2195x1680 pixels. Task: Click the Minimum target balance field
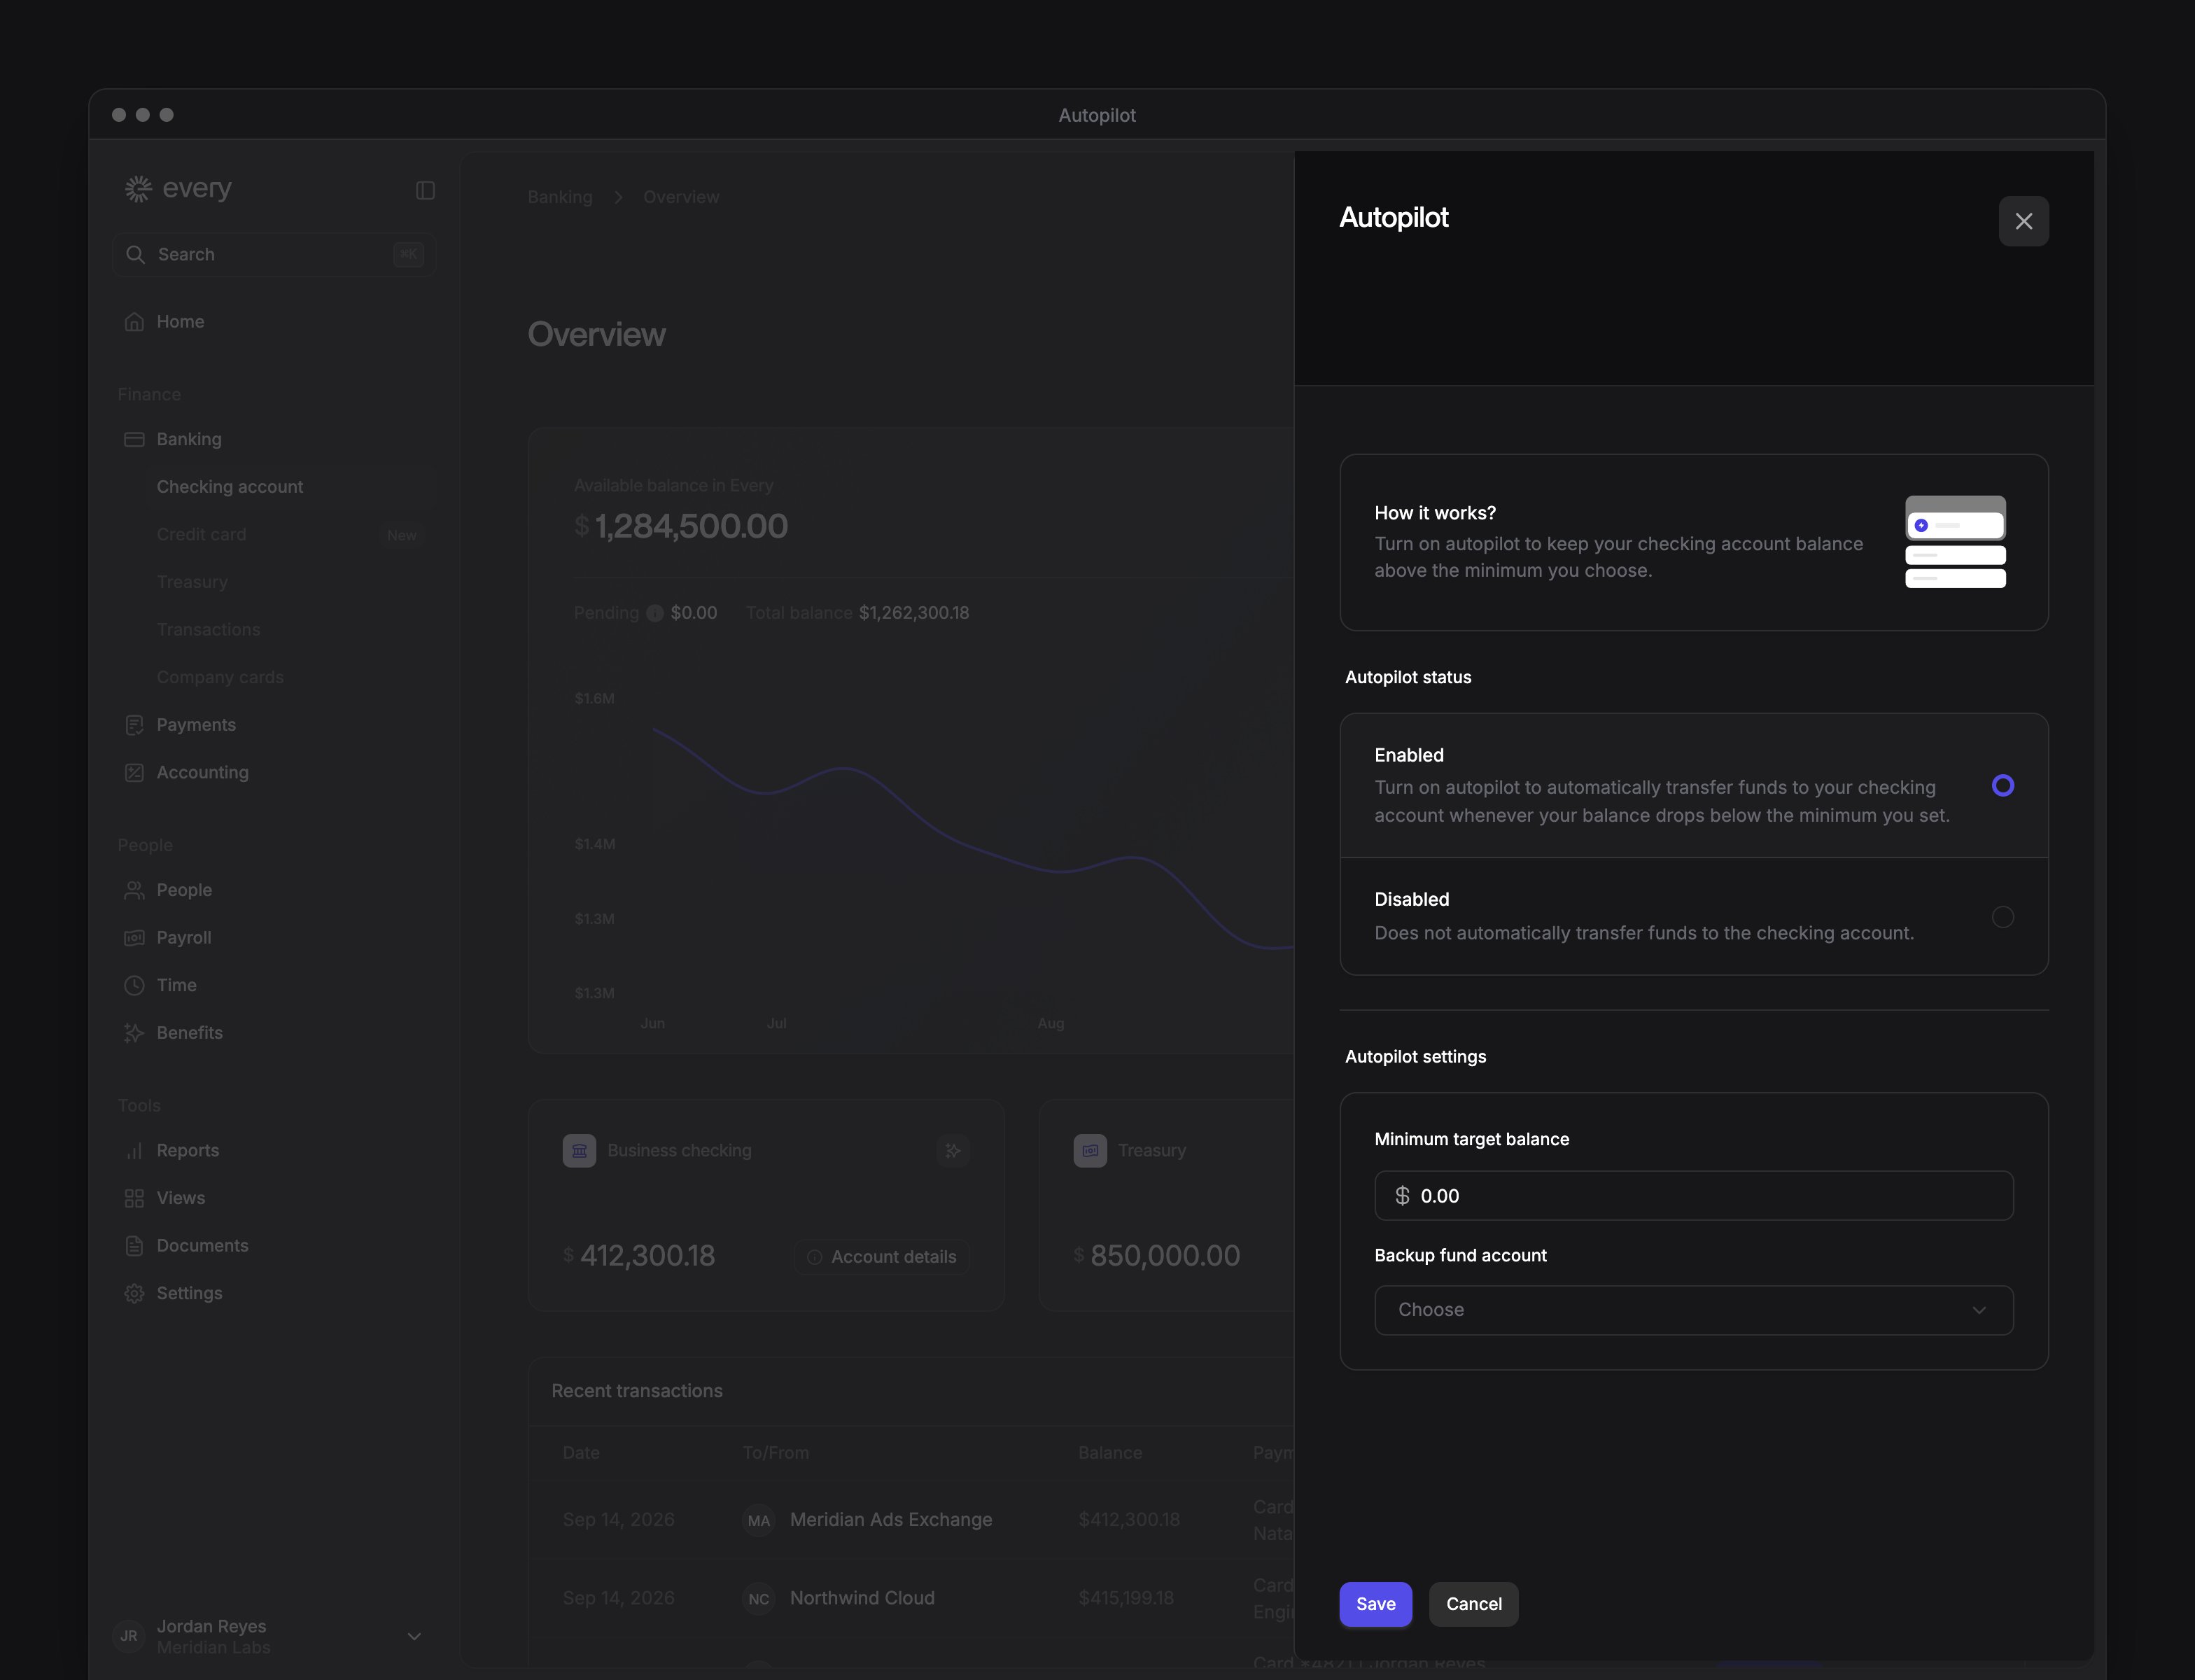tap(1693, 1195)
